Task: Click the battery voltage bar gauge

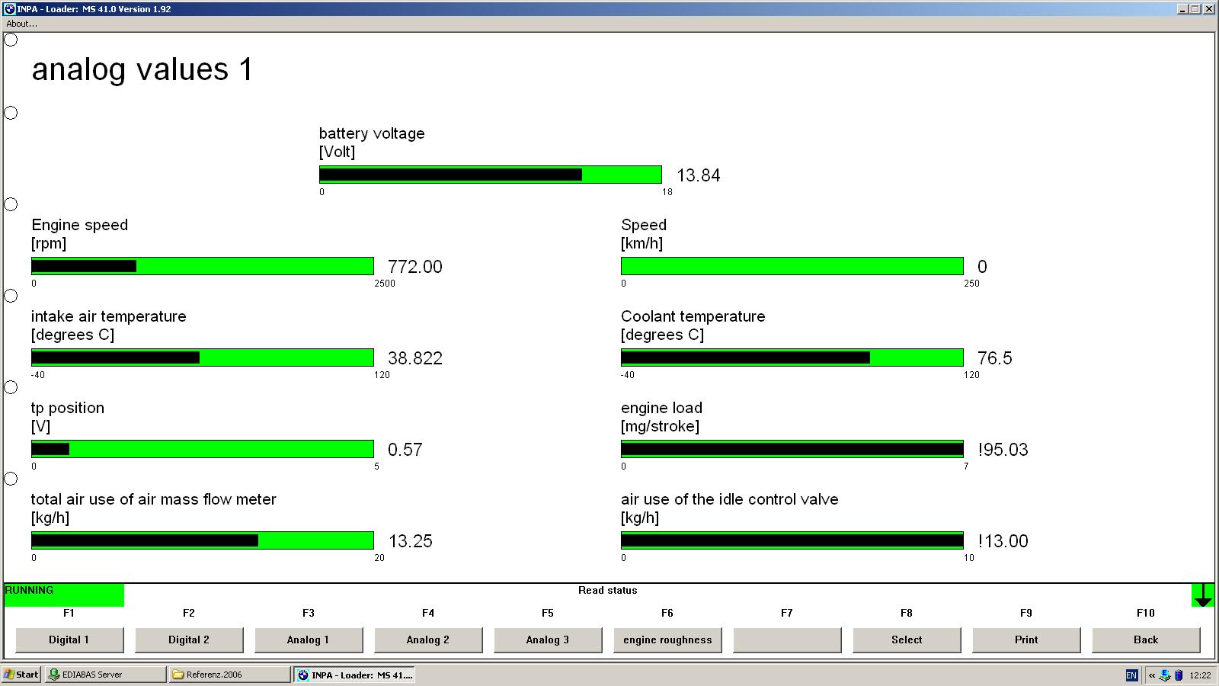Action: pos(491,175)
